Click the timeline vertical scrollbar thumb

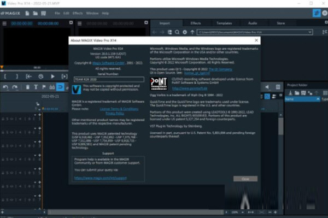coord(281,127)
